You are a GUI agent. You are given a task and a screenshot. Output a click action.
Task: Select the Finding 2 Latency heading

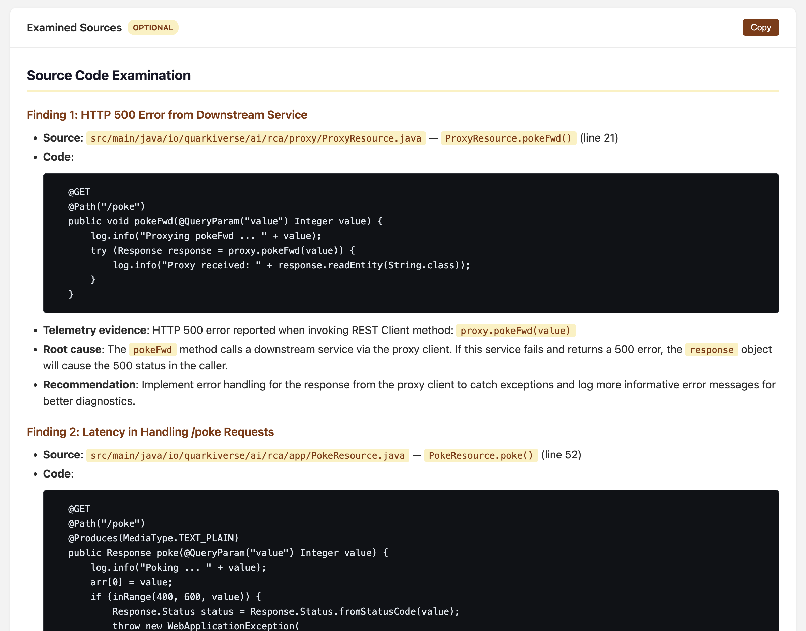(x=150, y=432)
